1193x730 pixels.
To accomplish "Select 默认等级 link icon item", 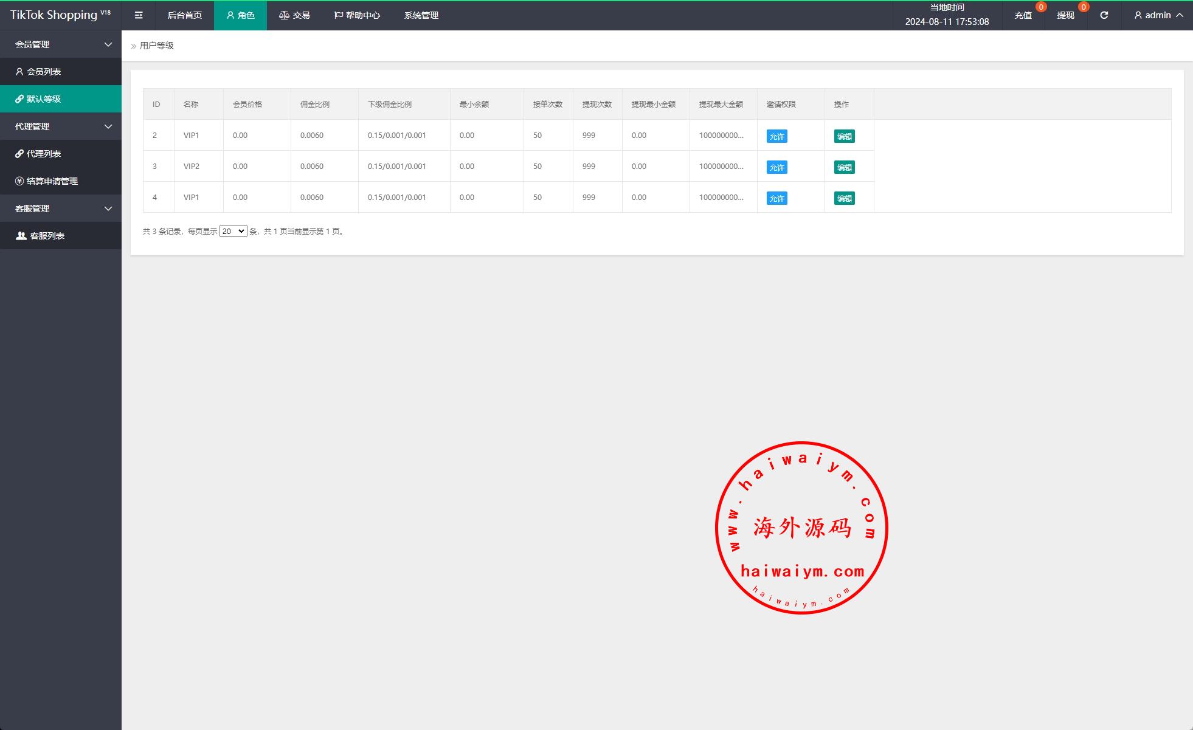I will point(38,99).
